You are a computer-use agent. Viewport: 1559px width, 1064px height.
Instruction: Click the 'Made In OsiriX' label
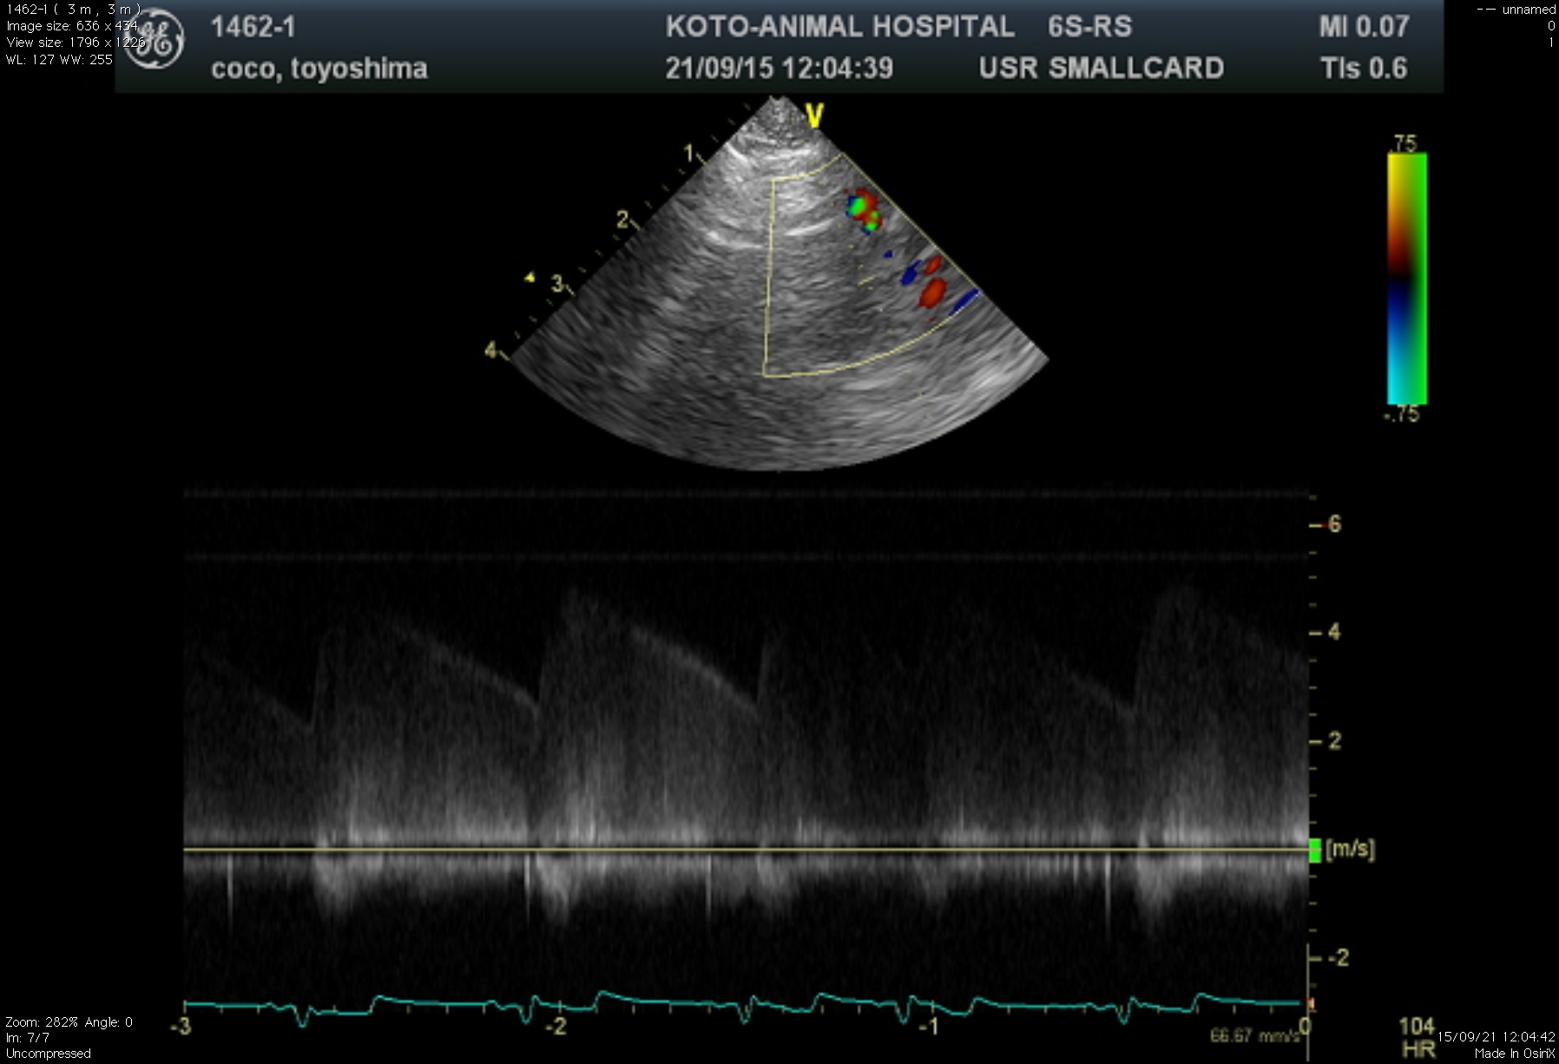[1515, 1054]
